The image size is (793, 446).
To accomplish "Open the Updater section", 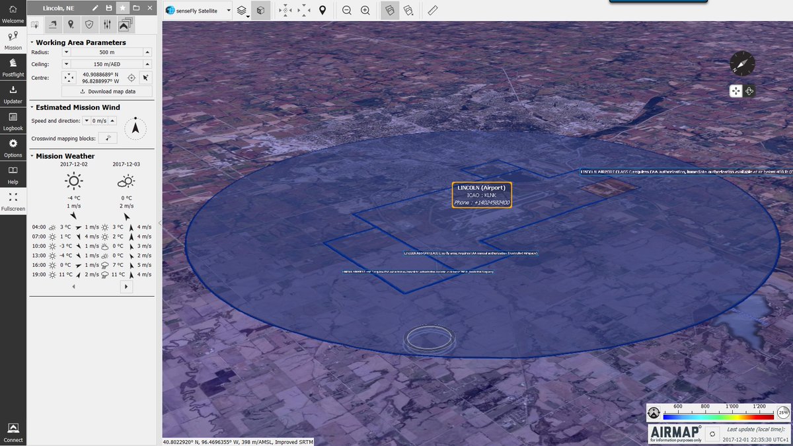I will (x=13, y=94).
